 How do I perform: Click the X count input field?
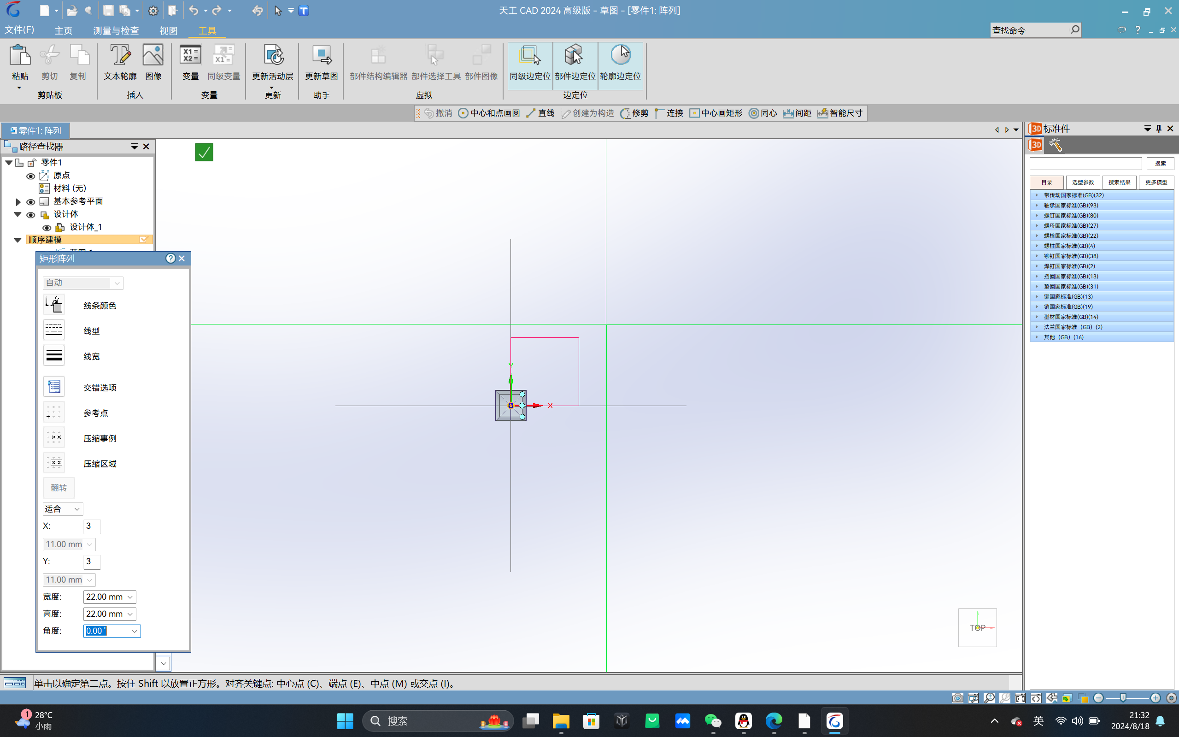(92, 526)
